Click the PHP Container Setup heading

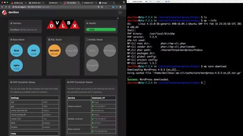[x=23, y=82]
